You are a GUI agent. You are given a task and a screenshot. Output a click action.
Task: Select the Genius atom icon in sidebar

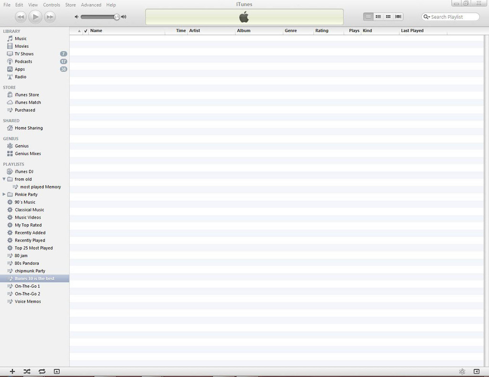[10, 146]
